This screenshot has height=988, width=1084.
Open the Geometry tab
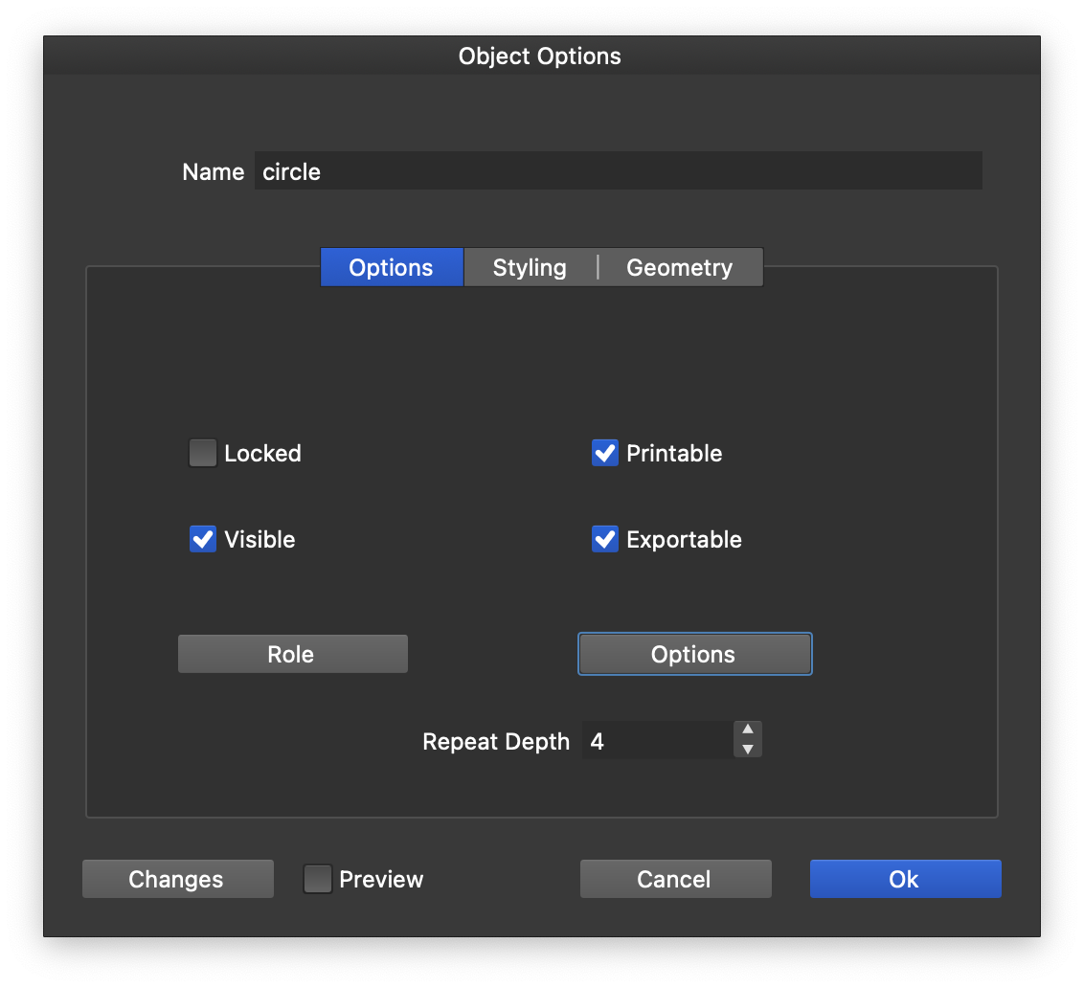coord(680,268)
